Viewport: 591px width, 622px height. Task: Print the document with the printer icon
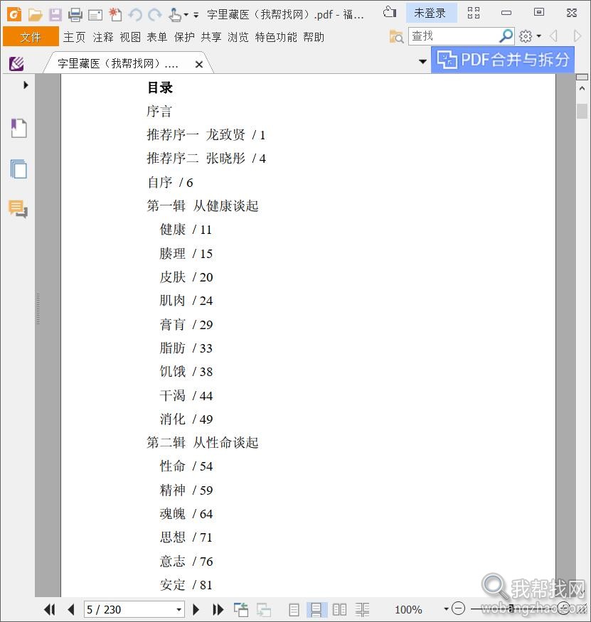[75, 15]
